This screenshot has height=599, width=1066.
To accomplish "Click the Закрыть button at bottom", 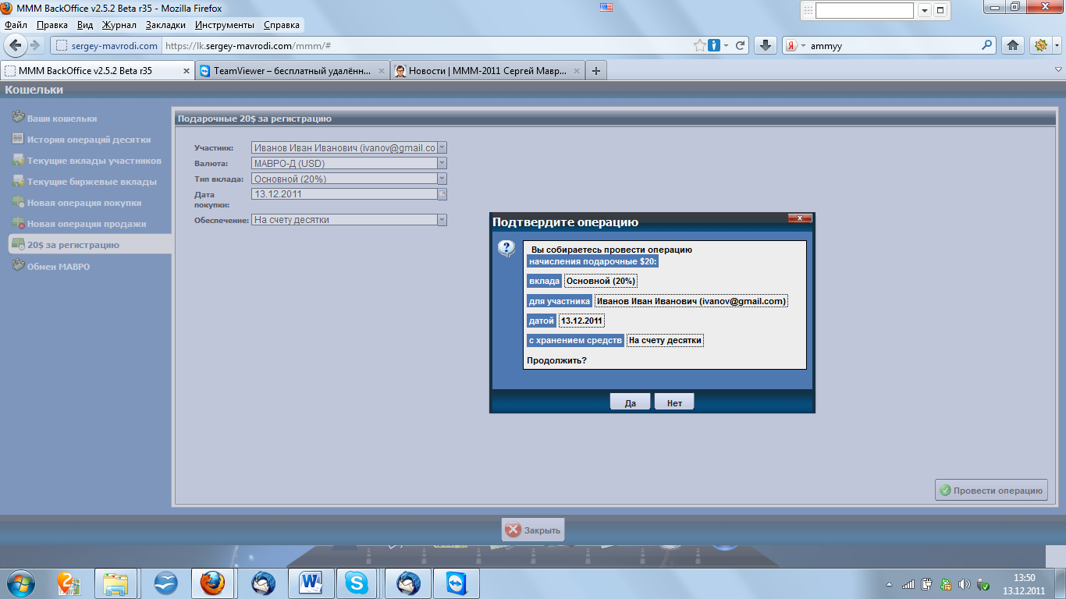I will click(533, 530).
